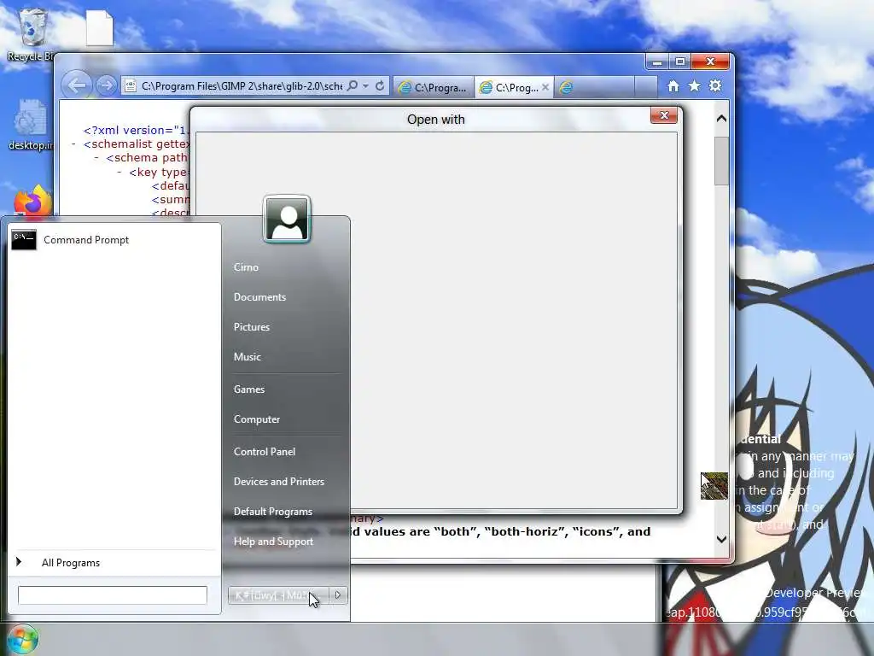
Task: Click the Windows Start orb
Action: [22, 639]
